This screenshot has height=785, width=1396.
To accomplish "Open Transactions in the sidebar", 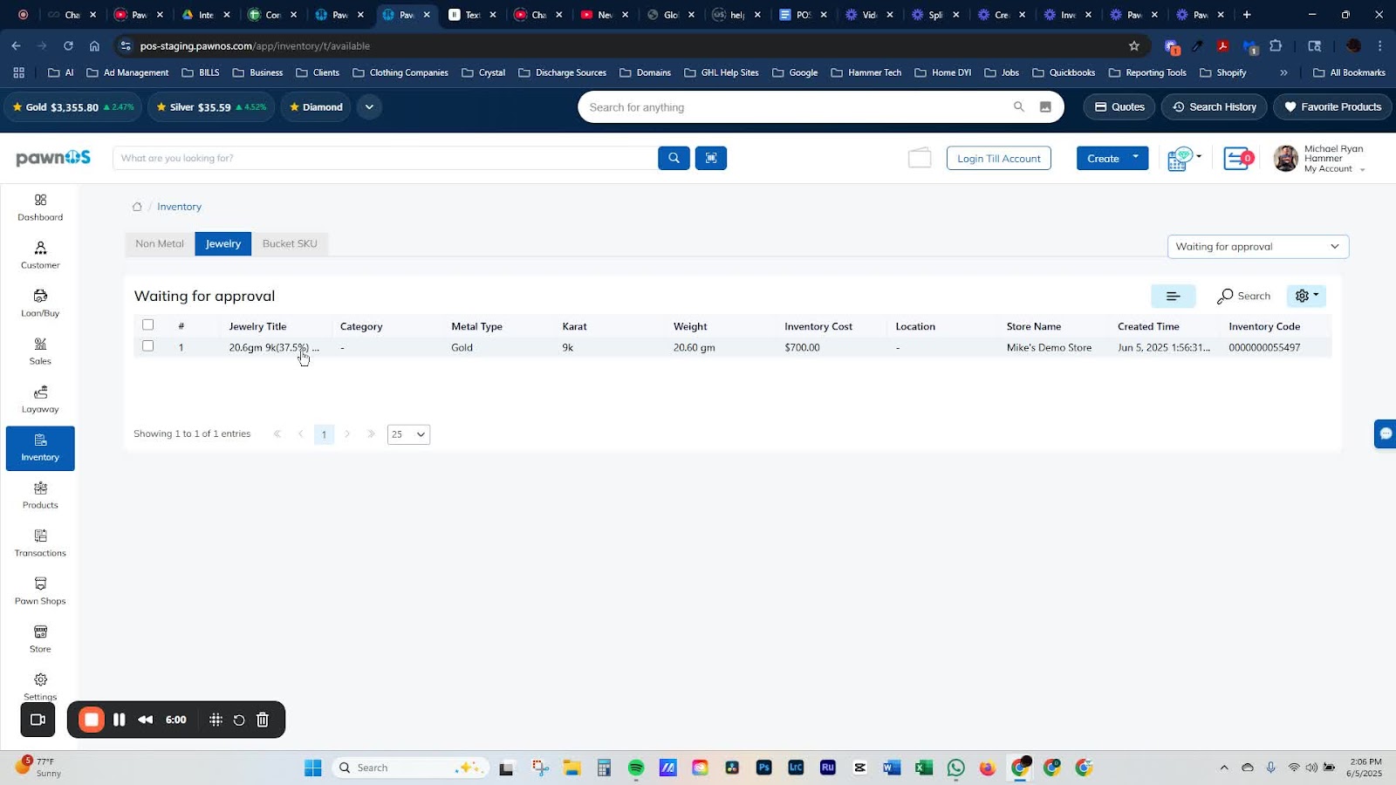I will pyautogui.click(x=40, y=543).
